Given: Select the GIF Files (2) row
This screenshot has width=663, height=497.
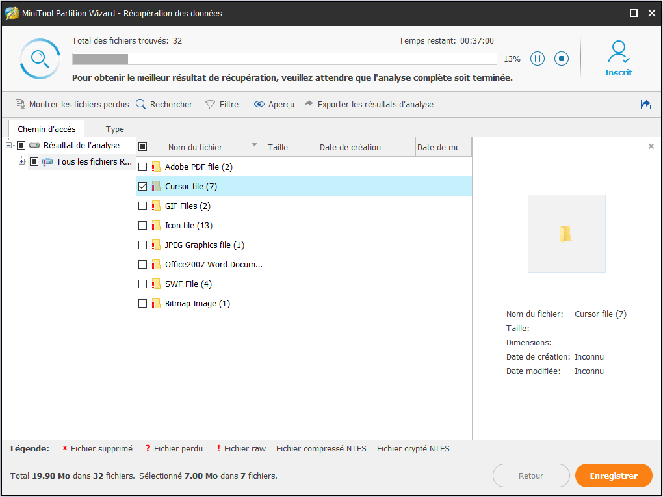Looking at the screenshot, I should 304,206.
